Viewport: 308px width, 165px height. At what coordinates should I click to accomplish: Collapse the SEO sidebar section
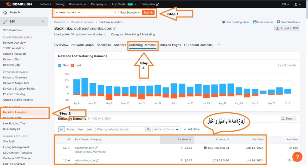tap(43, 22)
